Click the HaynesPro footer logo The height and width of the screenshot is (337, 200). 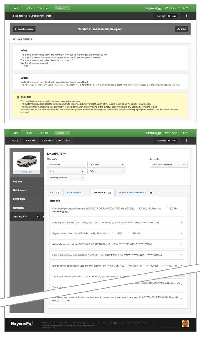pyautogui.click(x=22, y=324)
